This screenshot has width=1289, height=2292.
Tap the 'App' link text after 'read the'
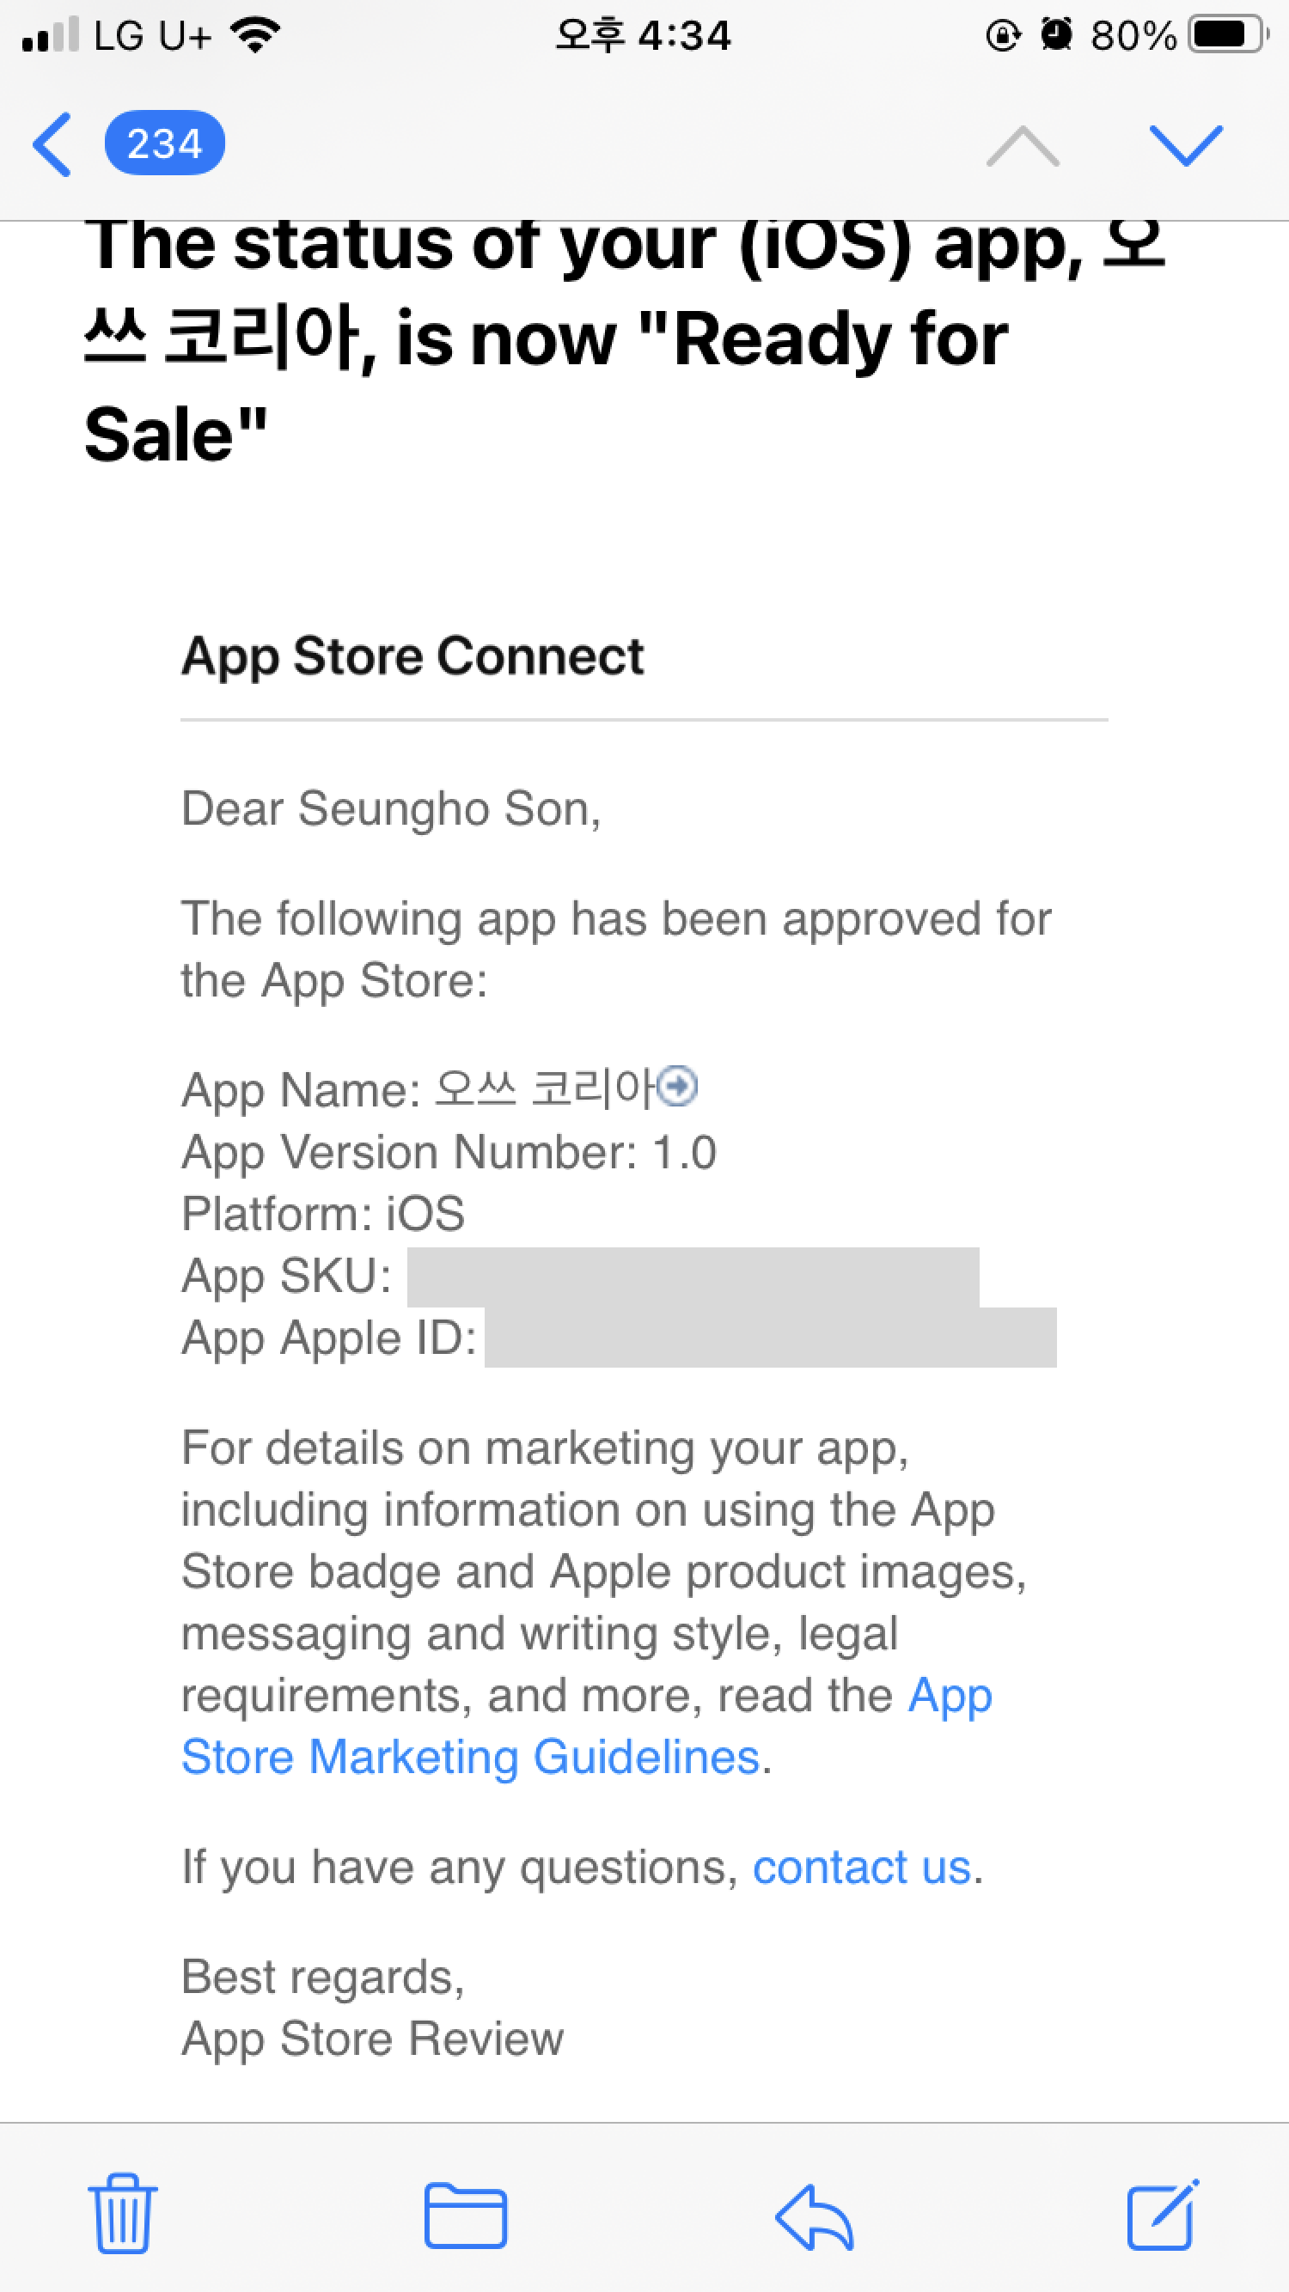(950, 1695)
